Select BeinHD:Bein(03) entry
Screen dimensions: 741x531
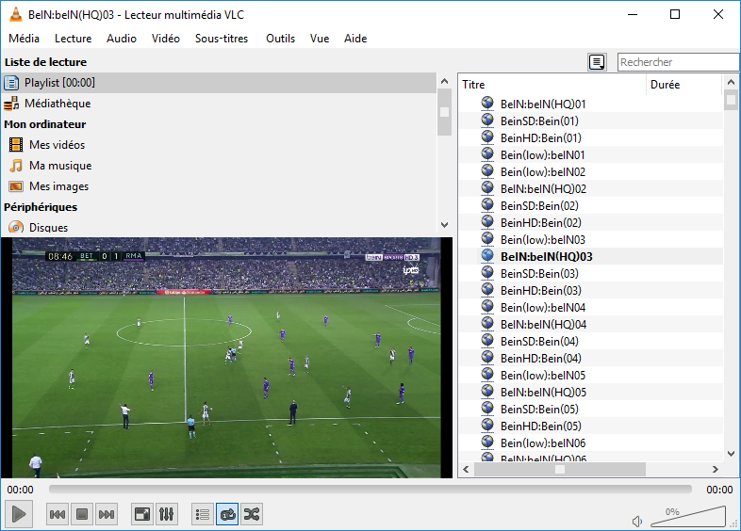click(x=591, y=291)
